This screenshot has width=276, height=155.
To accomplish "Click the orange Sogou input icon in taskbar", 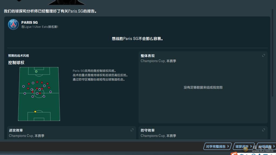I will pos(234,154).
